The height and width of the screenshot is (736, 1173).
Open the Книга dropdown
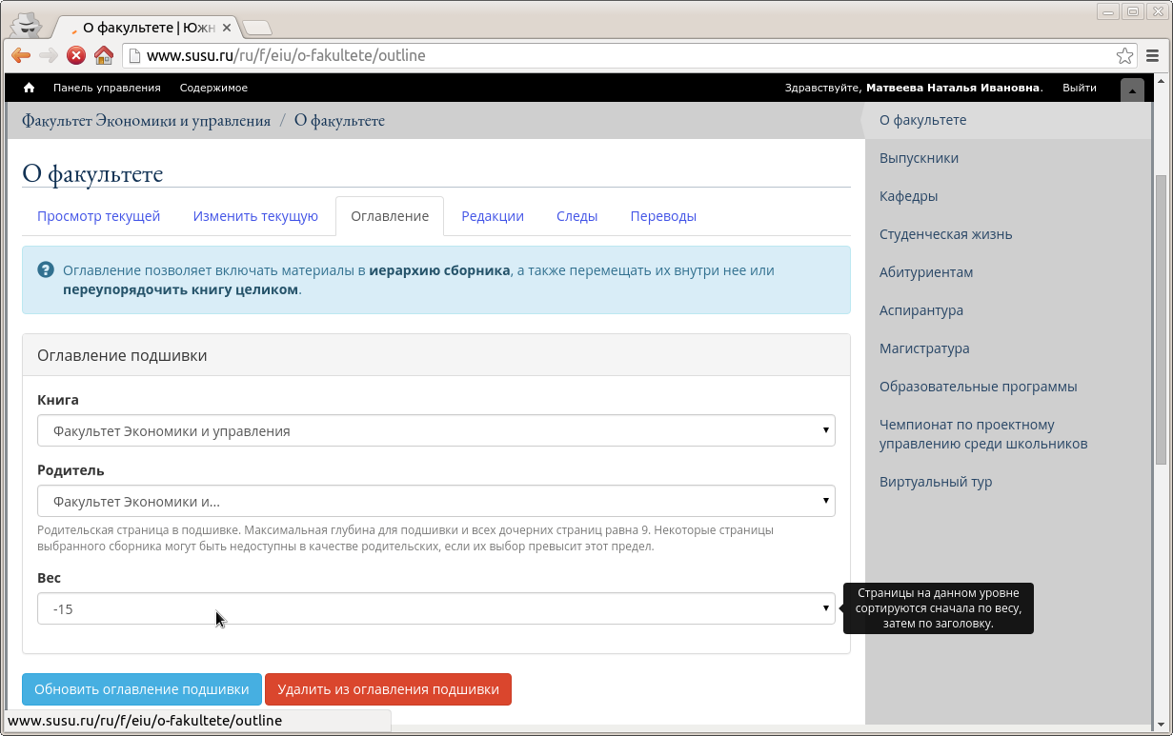(435, 431)
